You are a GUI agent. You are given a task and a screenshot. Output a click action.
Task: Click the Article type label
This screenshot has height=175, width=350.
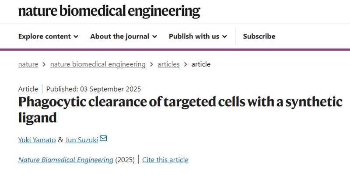pyautogui.click(x=28, y=89)
